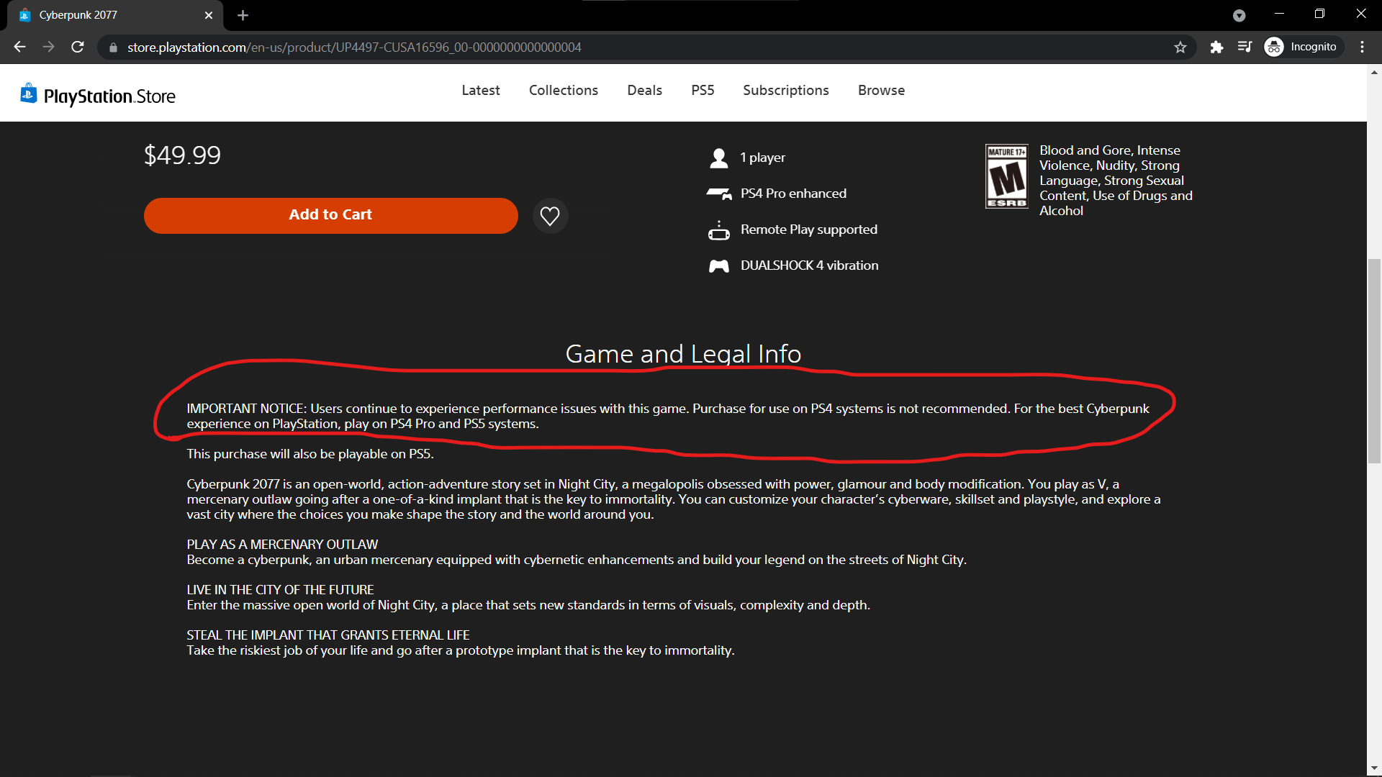1382x777 pixels.
Task: Minimize the browser window
Action: pos(1279,14)
